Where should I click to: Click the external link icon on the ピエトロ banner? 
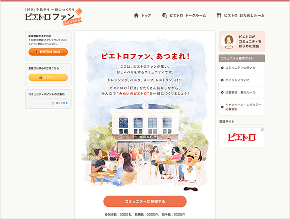point(262,130)
